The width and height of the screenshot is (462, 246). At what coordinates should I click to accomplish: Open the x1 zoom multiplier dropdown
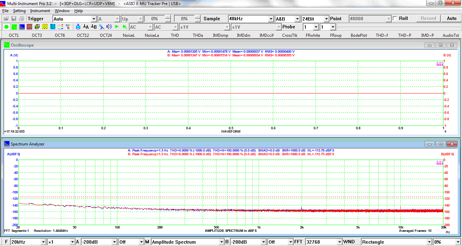click(x=72, y=242)
